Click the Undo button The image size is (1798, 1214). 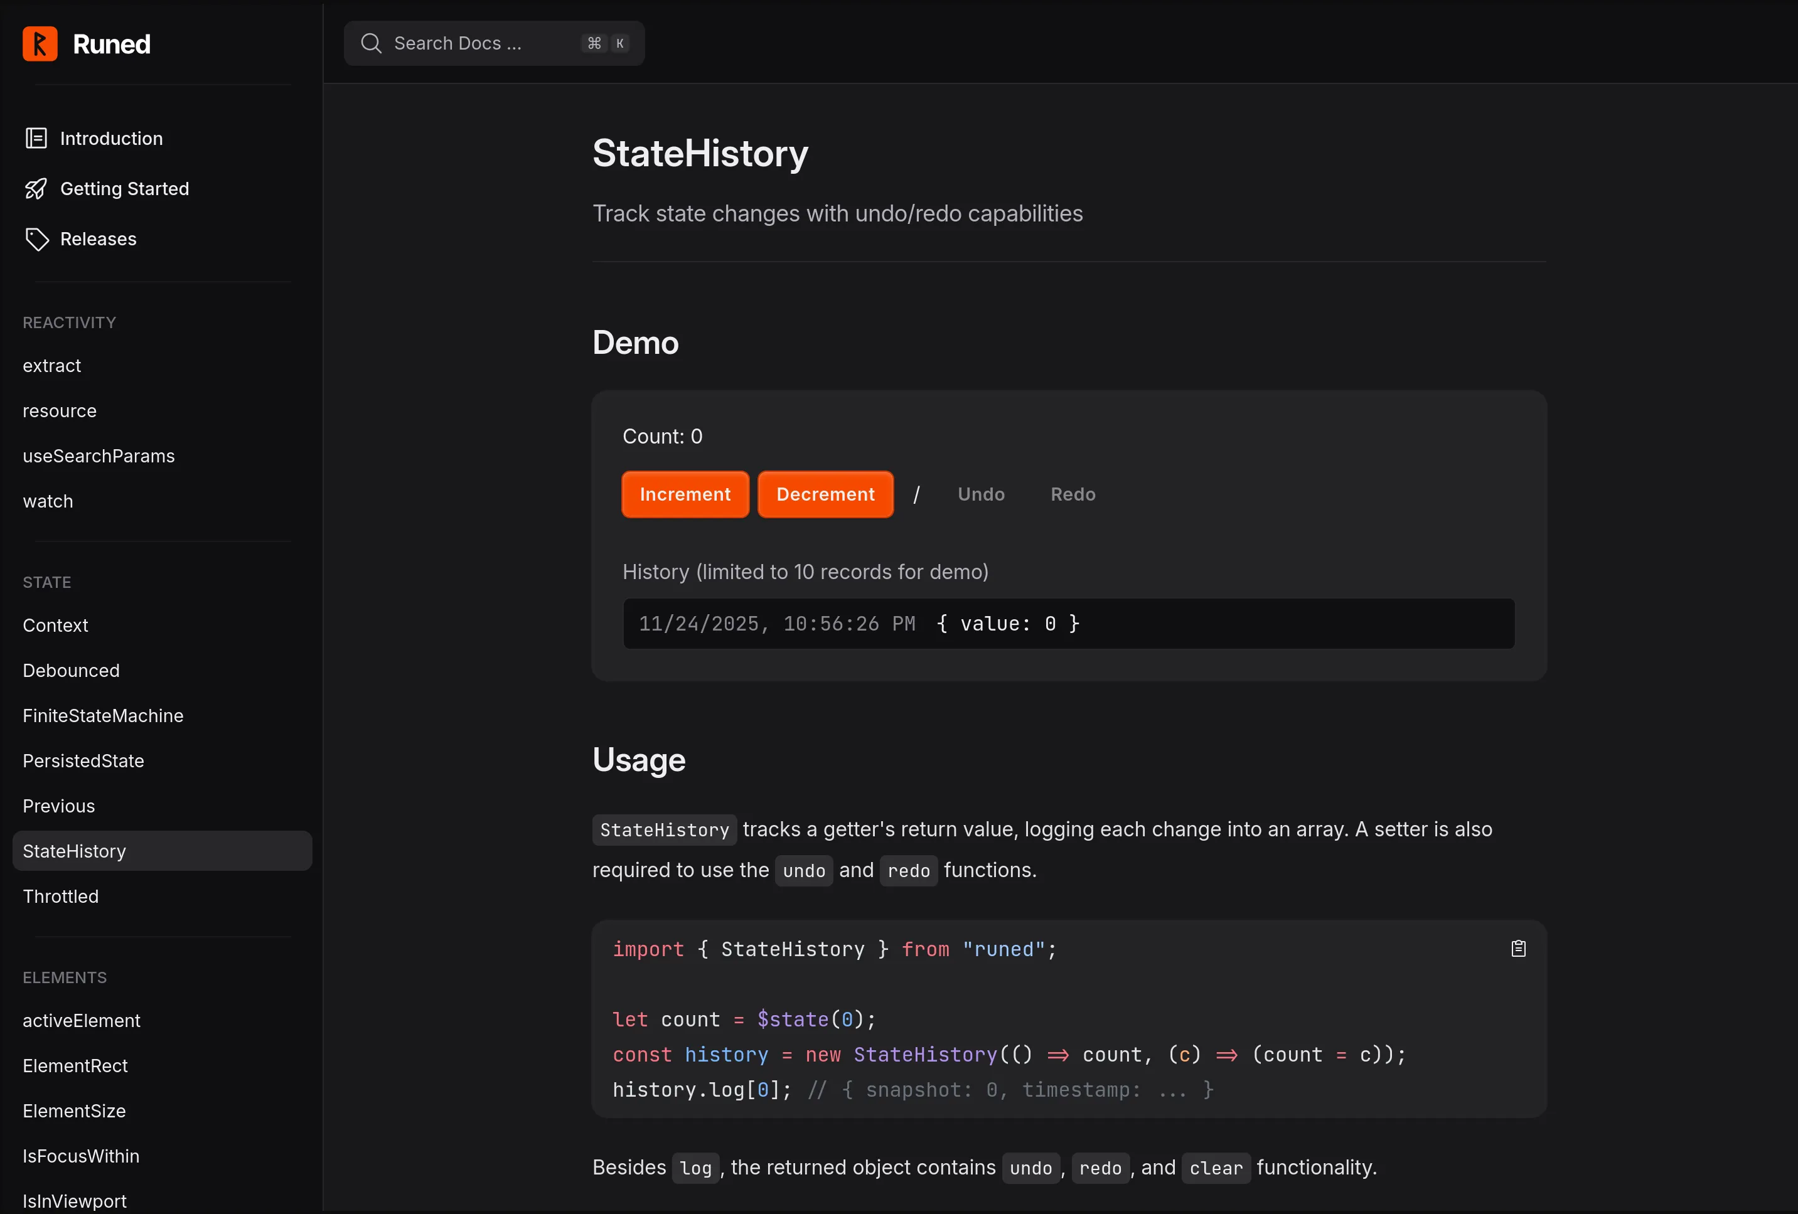coord(981,494)
